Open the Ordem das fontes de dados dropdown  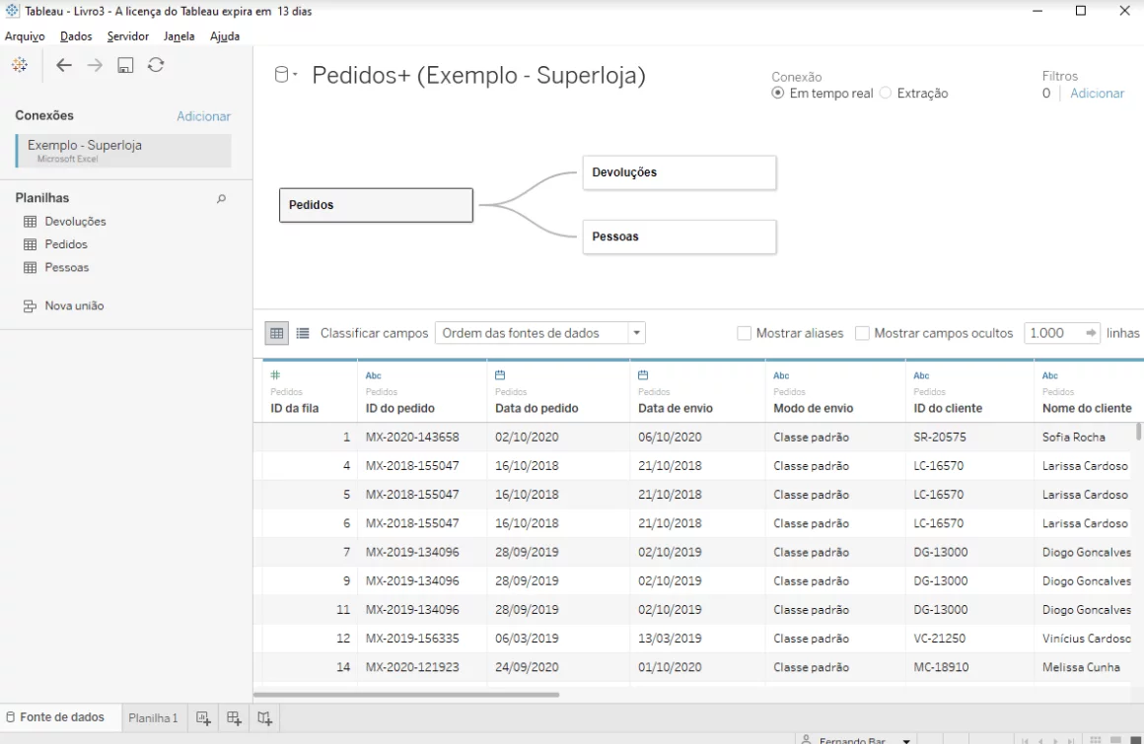click(x=540, y=333)
